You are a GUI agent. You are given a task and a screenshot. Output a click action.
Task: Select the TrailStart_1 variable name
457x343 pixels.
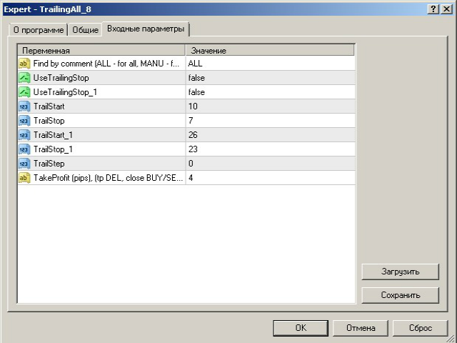(53, 135)
